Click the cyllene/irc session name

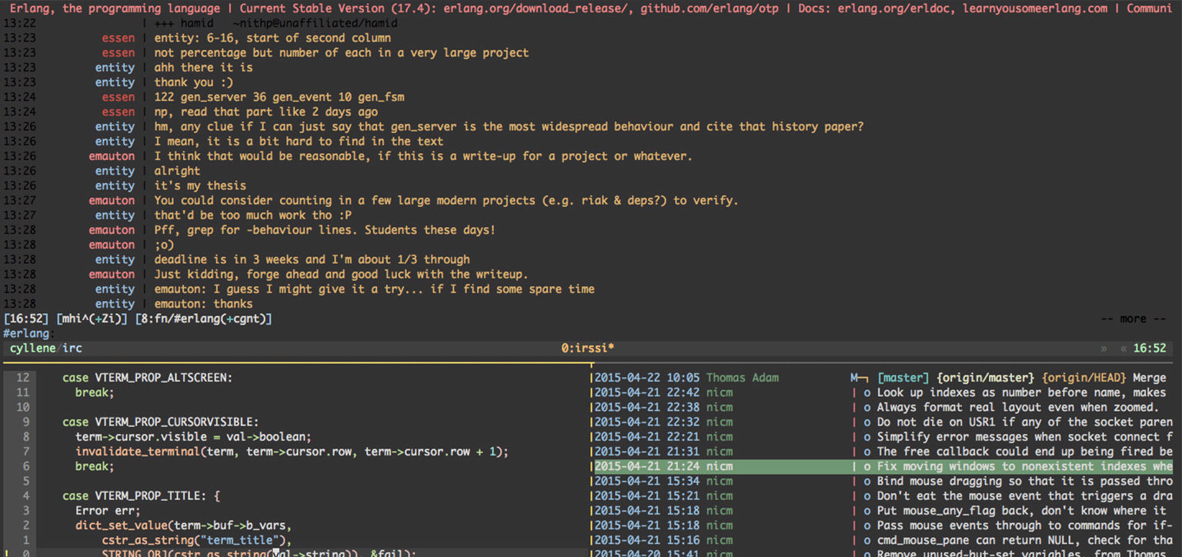[45, 349]
